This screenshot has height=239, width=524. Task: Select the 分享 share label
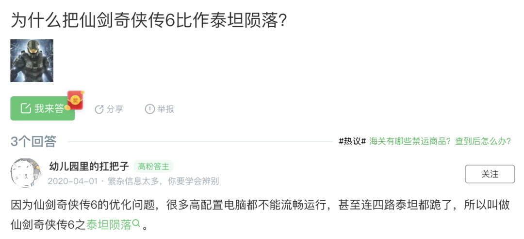pos(115,109)
